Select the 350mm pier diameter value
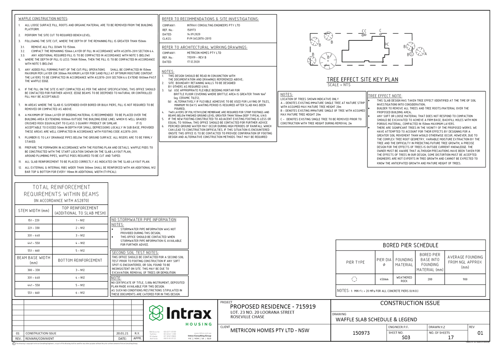 pyautogui.click(x=384, y=279)
